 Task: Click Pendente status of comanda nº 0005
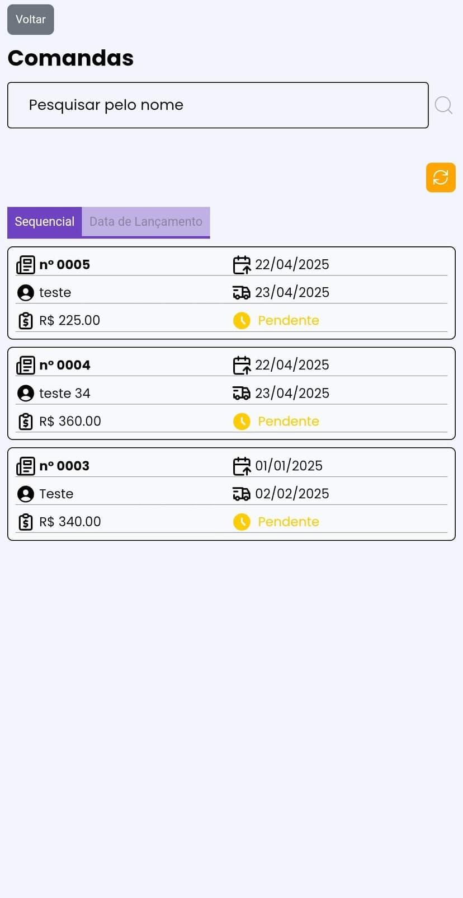289,321
